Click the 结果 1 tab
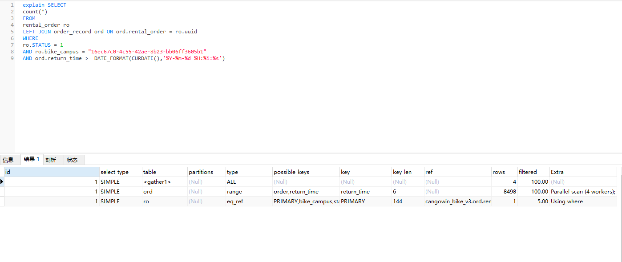The width and height of the screenshot is (622, 262). pyautogui.click(x=32, y=159)
